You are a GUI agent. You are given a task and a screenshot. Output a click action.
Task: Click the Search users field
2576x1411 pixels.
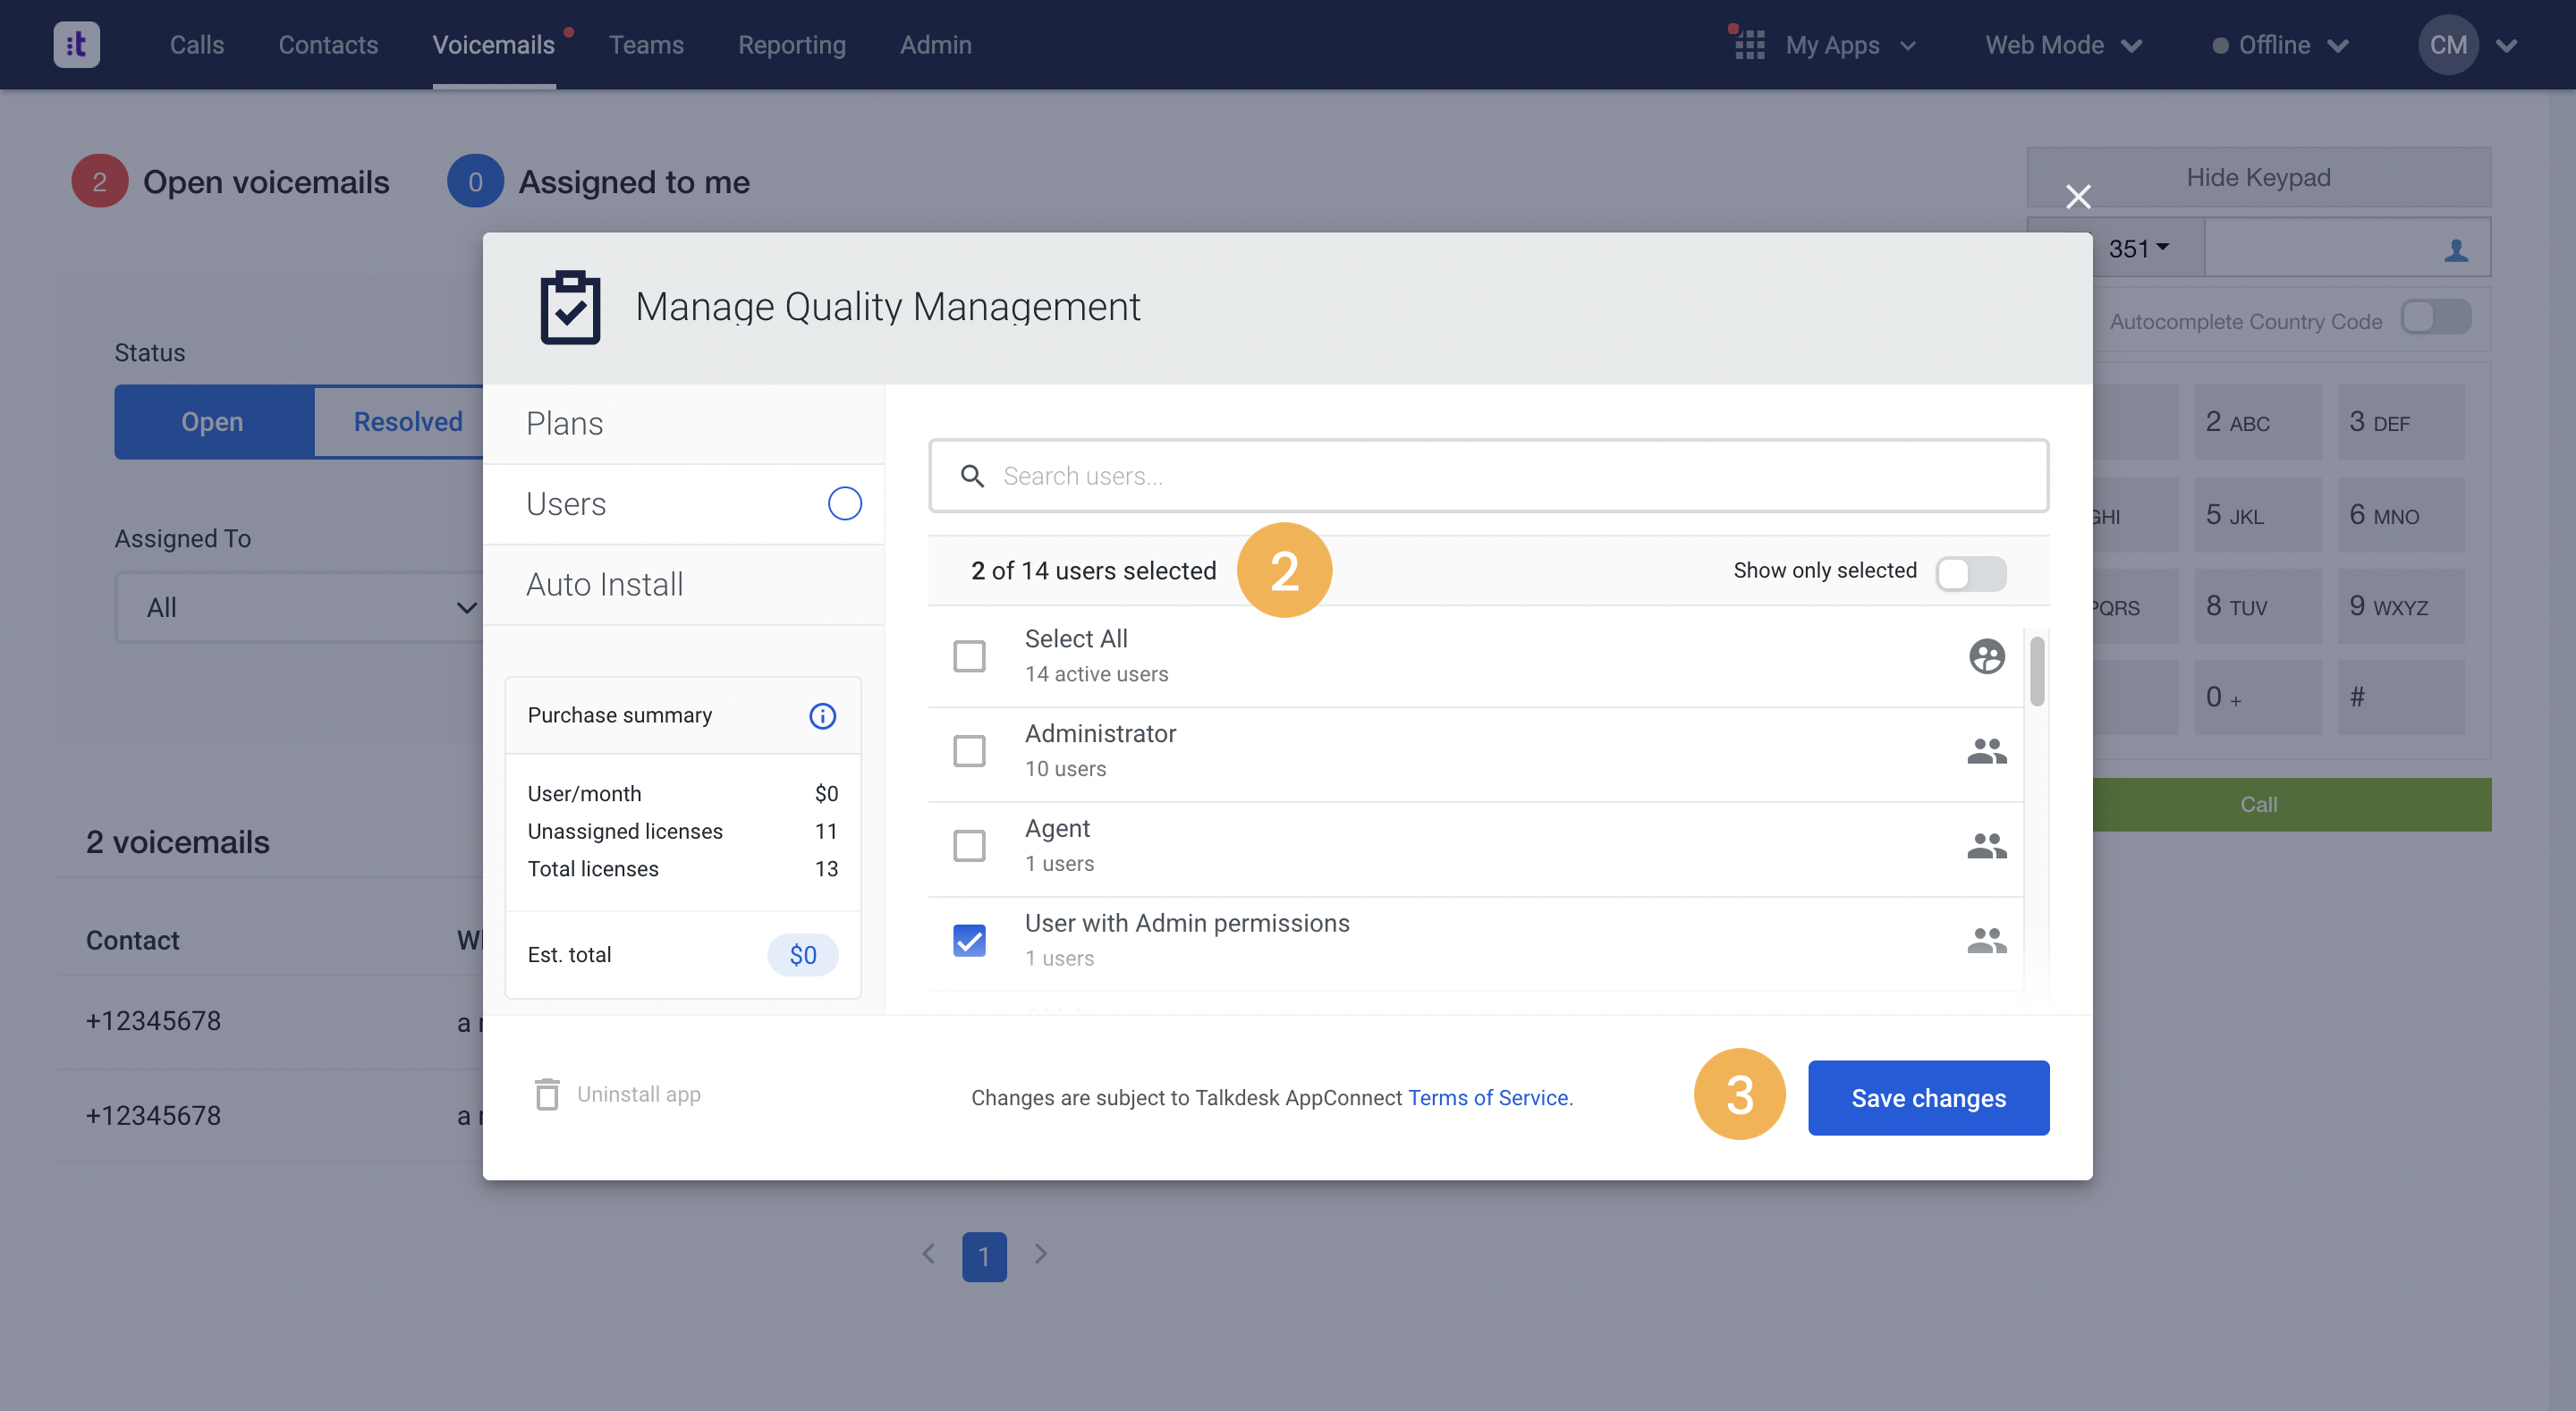(x=1488, y=476)
